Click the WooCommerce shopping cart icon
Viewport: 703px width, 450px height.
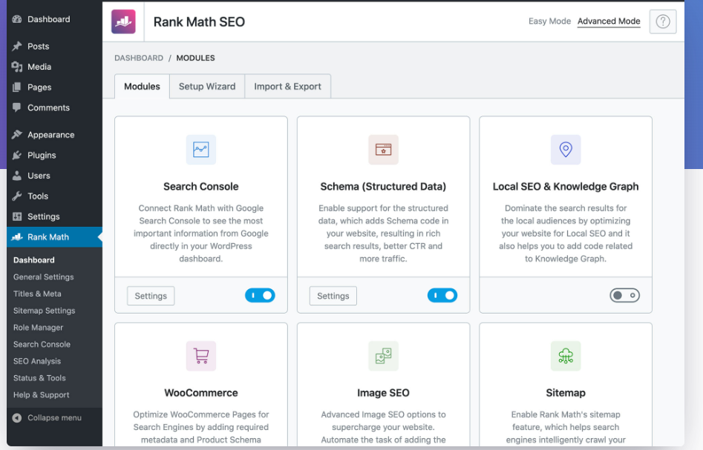pos(200,356)
